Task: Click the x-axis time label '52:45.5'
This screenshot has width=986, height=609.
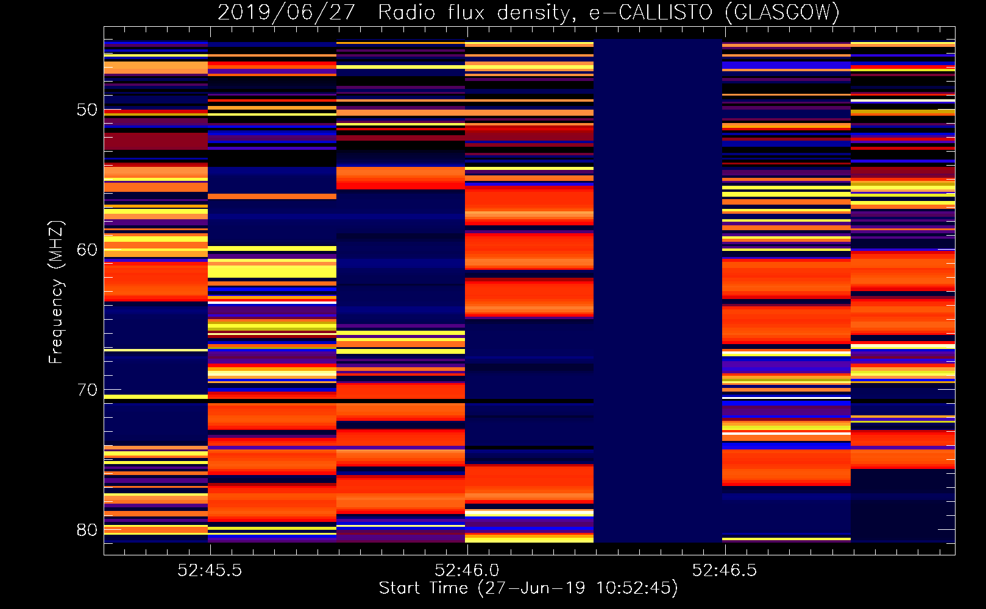Action: 210,570
